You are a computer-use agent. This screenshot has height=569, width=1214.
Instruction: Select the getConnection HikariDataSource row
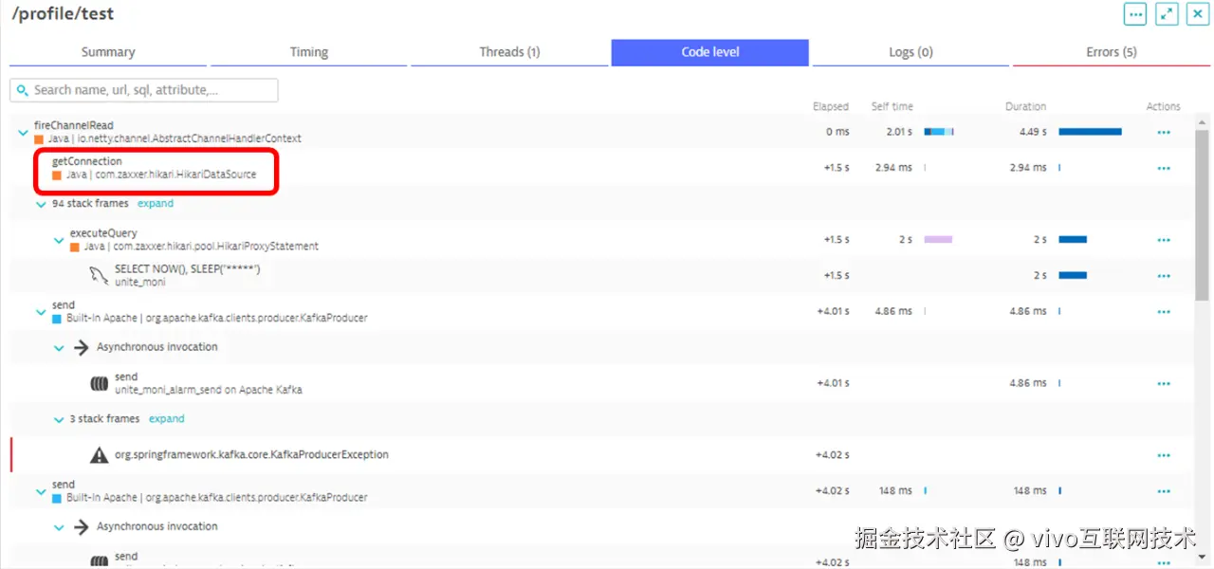[x=602, y=168]
